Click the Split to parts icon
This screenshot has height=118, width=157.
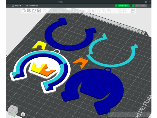pyautogui.click(x=50, y=10)
